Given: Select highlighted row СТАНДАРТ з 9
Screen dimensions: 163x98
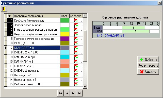Looking at the screenshot, I should (37, 48).
